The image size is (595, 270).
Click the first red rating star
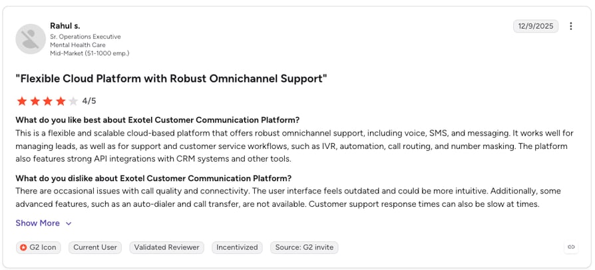tap(21, 101)
